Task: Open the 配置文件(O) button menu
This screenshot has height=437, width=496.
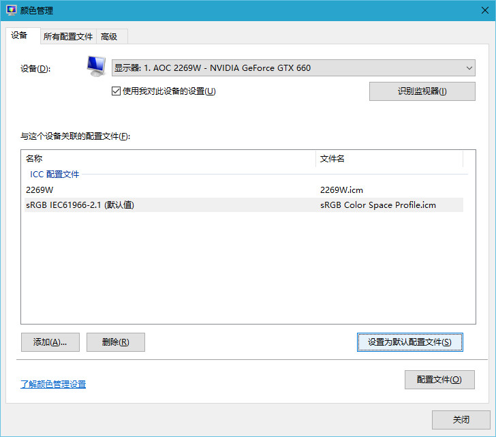Action: click(439, 380)
